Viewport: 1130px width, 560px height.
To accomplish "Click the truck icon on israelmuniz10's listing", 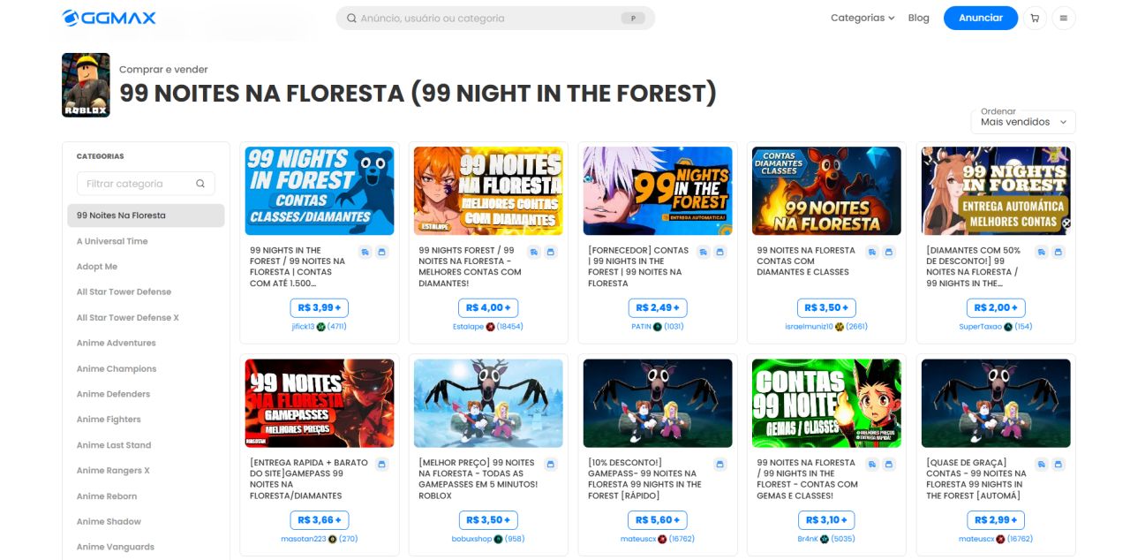I will (x=872, y=252).
